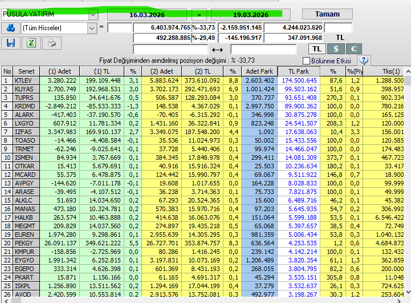The width and height of the screenshot is (411, 303).
Task: Open the PUSULA YATIRIM dropdown
Action: [x=93, y=14]
